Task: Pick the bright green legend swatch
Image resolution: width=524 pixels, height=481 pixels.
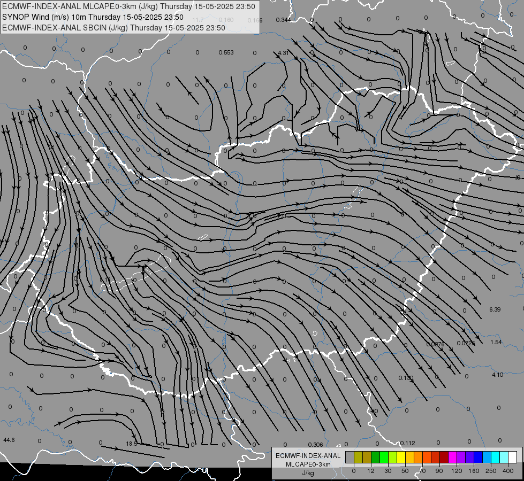Action: coord(384,457)
